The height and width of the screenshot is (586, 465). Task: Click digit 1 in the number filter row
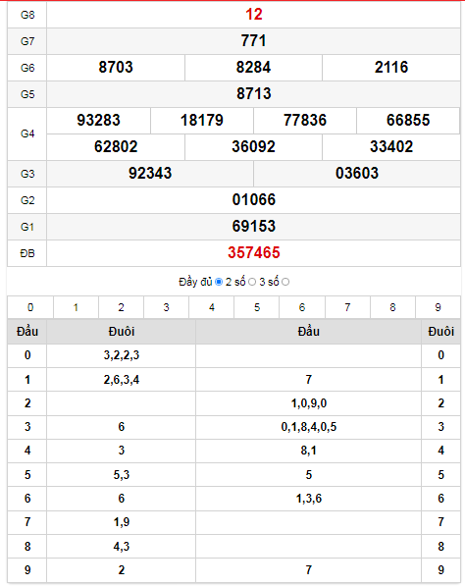tap(76, 307)
